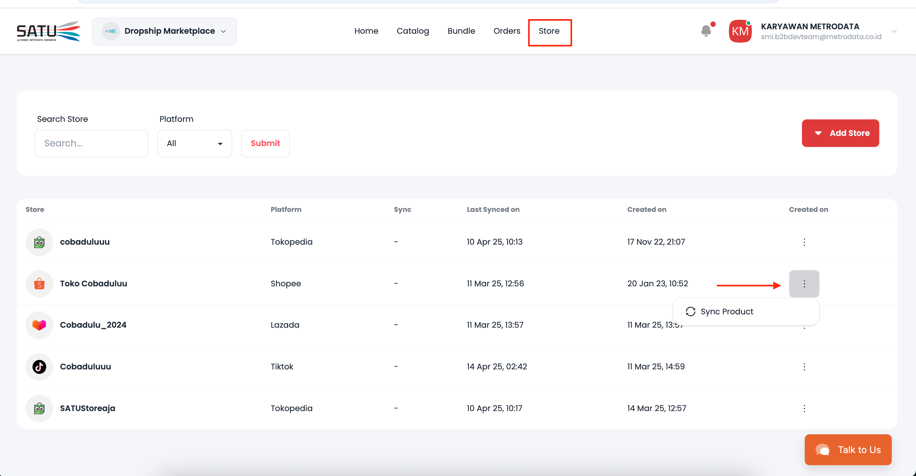Open Talk to Us chat
The image size is (916, 476).
click(848, 450)
